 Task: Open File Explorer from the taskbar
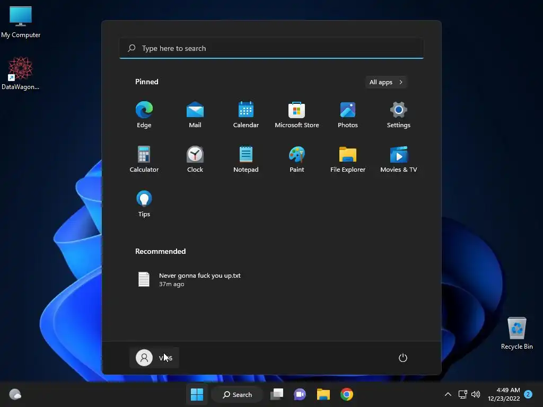(x=323, y=394)
